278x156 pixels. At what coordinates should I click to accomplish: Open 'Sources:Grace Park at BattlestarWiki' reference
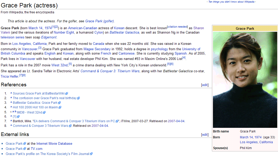[39, 93]
